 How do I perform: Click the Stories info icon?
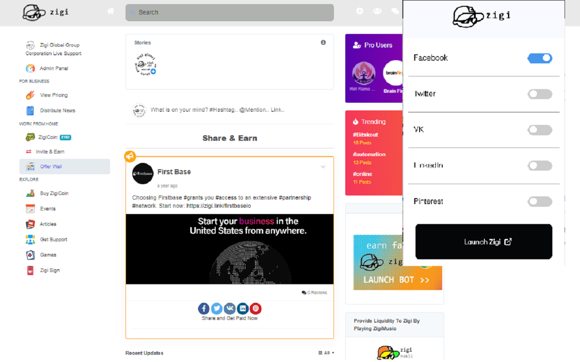point(323,43)
